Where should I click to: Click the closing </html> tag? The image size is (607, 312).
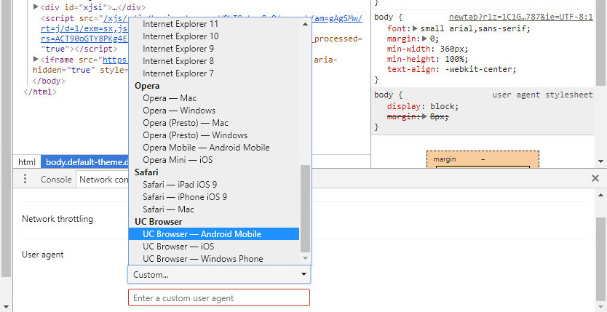tap(40, 92)
